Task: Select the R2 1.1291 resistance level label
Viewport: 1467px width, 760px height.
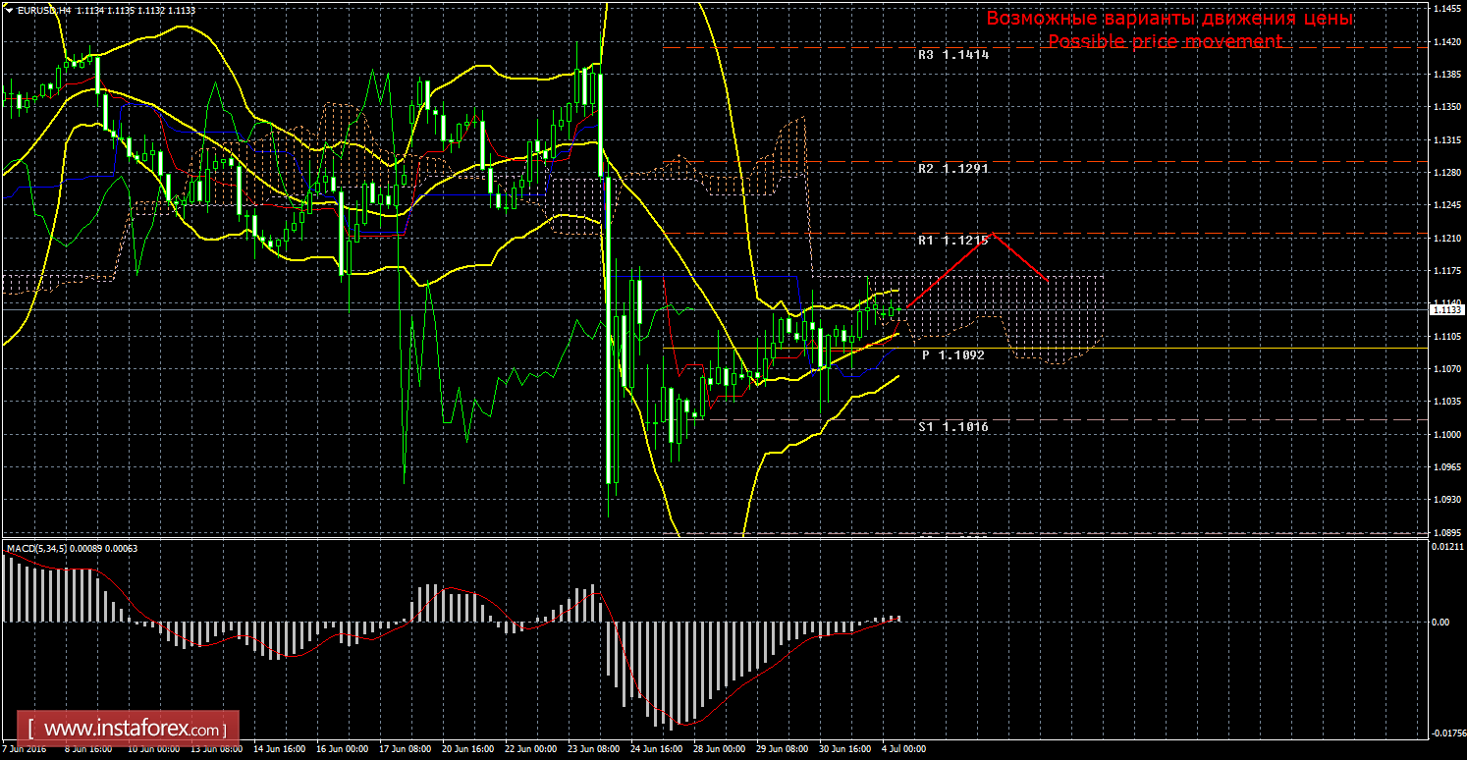Action: [x=952, y=169]
